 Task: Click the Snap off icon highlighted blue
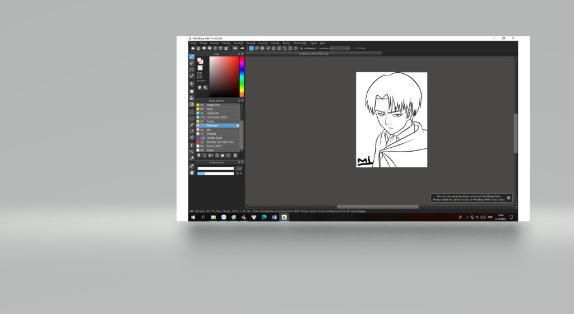pyautogui.click(x=252, y=48)
